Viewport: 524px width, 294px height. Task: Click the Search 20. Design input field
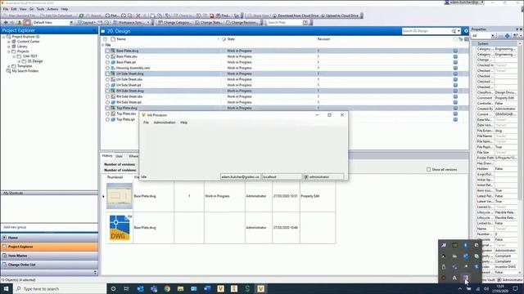coord(427,31)
